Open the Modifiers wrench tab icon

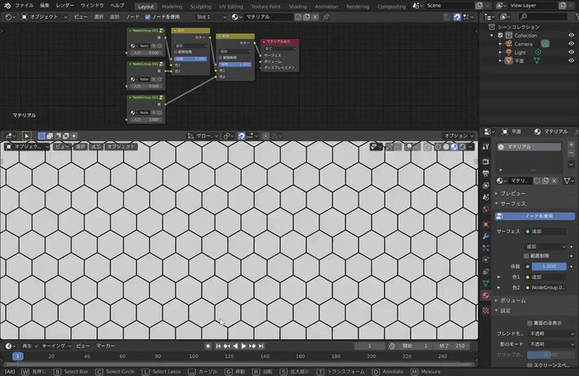pyautogui.click(x=486, y=236)
